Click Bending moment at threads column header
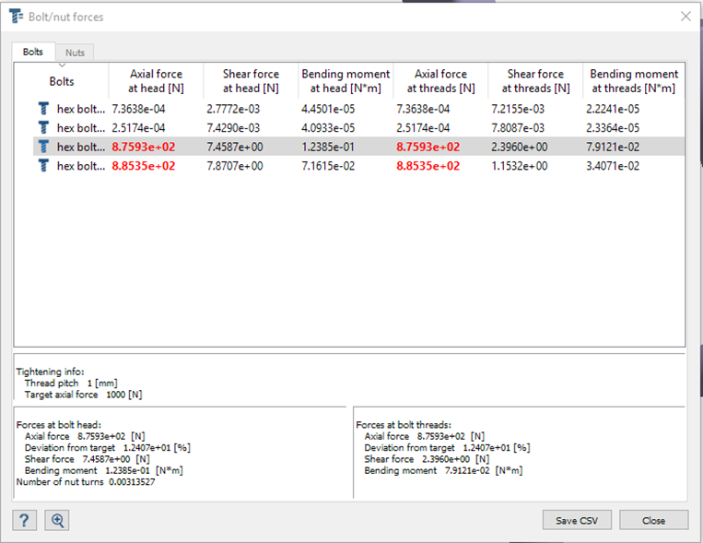Screen dimensions: 703x543 634,81
